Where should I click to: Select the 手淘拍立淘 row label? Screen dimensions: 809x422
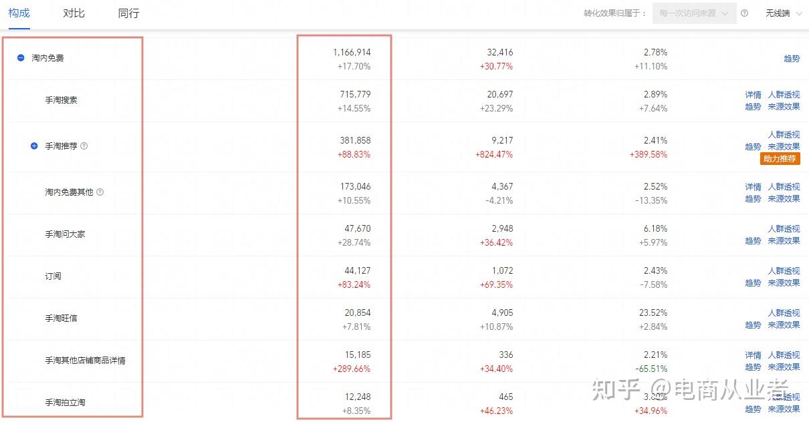pyautogui.click(x=65, y=402)
